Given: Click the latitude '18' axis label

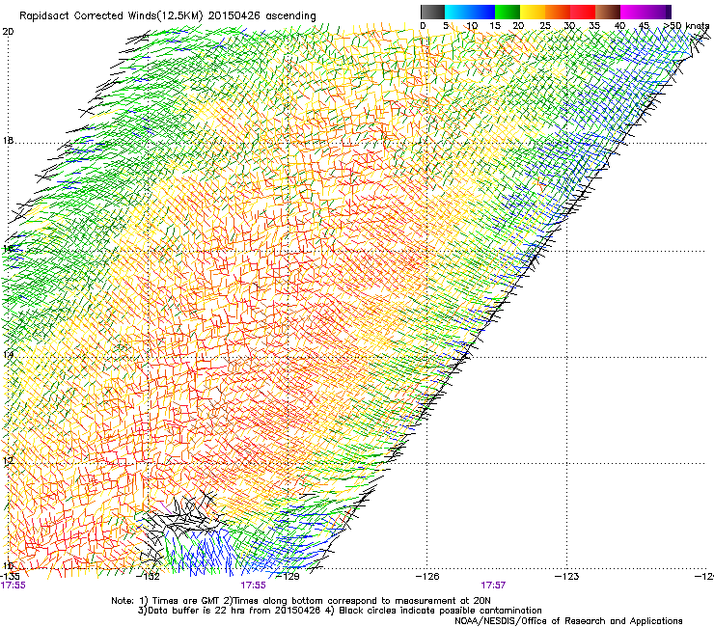Looking at the screenshot, I should pos(8,140).
